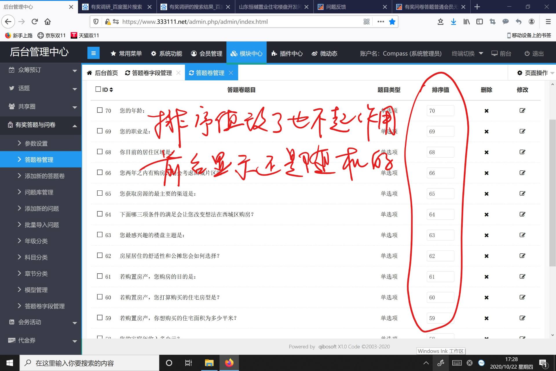Viewport: 556px width, 371px height.
Task: Open File Explorer from Windows taskbar
Action: (209, 363)
